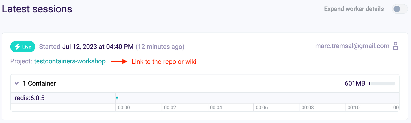Click the lightning bolt Live badge
This screenshot has width=411, height=123.
[x=23, y=47]
